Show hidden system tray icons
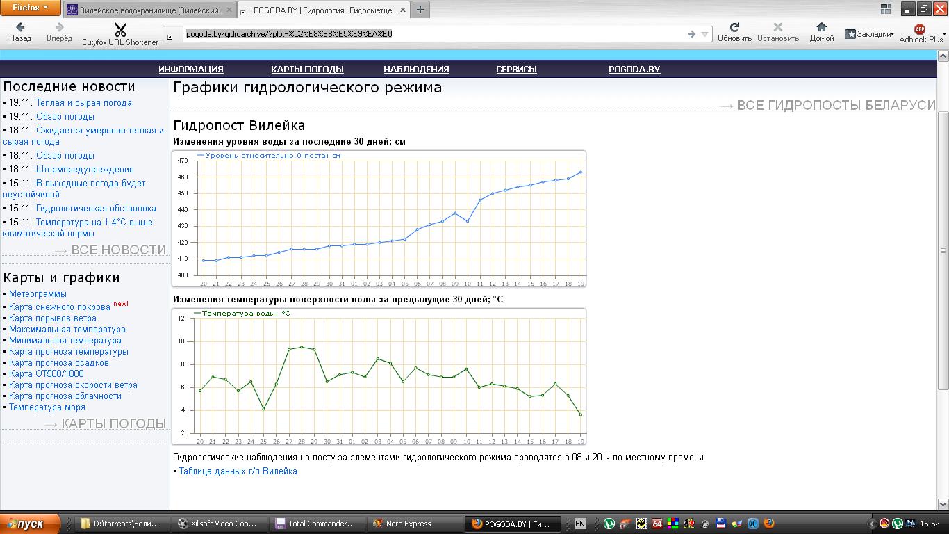 pos(872,524)
